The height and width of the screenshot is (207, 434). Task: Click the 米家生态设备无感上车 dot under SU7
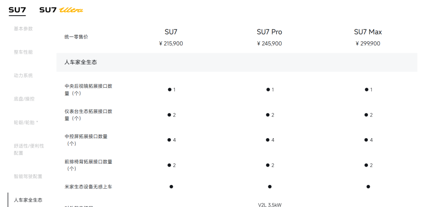coord(171,187)
